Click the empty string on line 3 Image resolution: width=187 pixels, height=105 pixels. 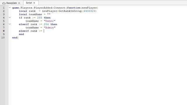49,14
